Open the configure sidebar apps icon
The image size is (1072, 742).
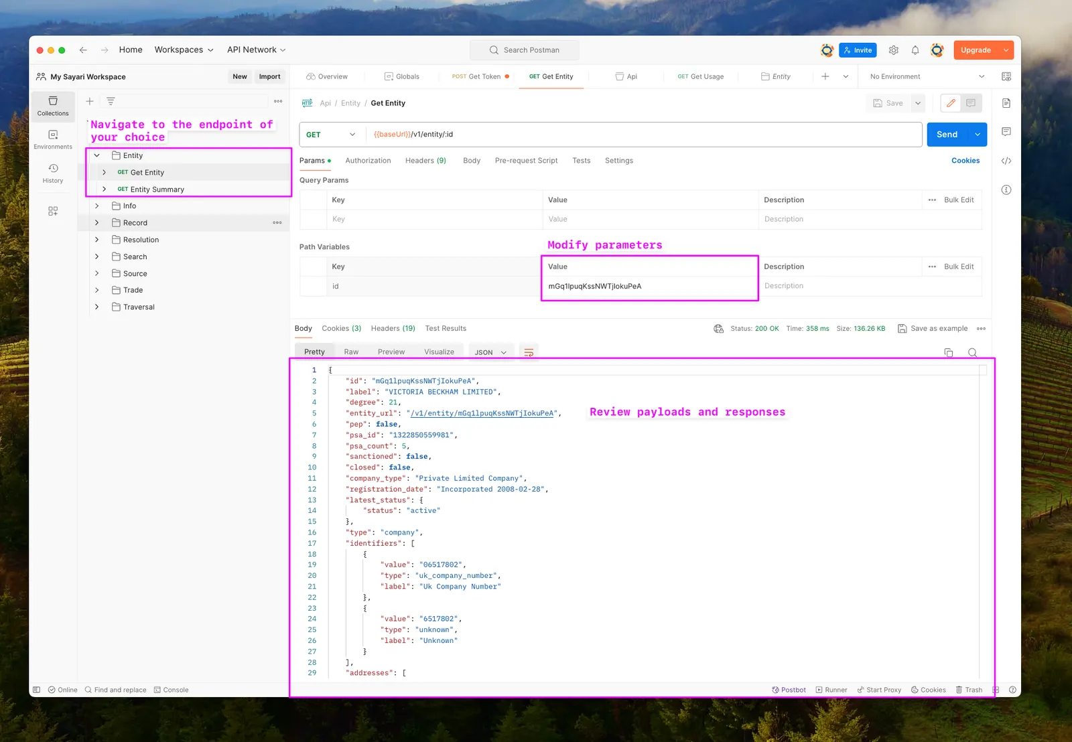tap(53, 211)
